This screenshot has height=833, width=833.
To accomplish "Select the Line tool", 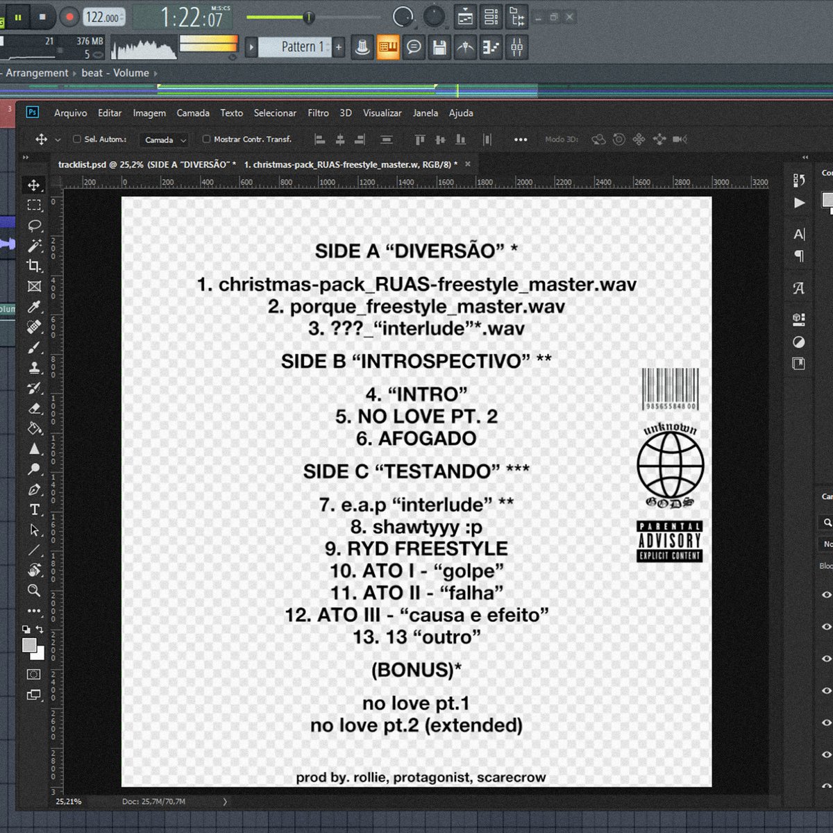I will (33, 550).
